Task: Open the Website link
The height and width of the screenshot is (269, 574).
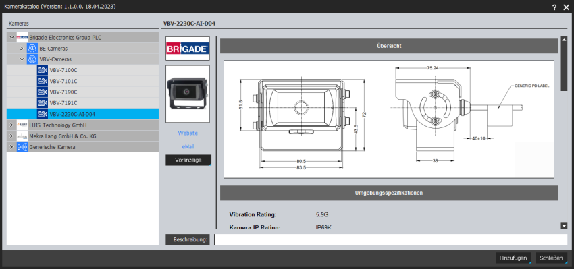Action: pos(188,133)
